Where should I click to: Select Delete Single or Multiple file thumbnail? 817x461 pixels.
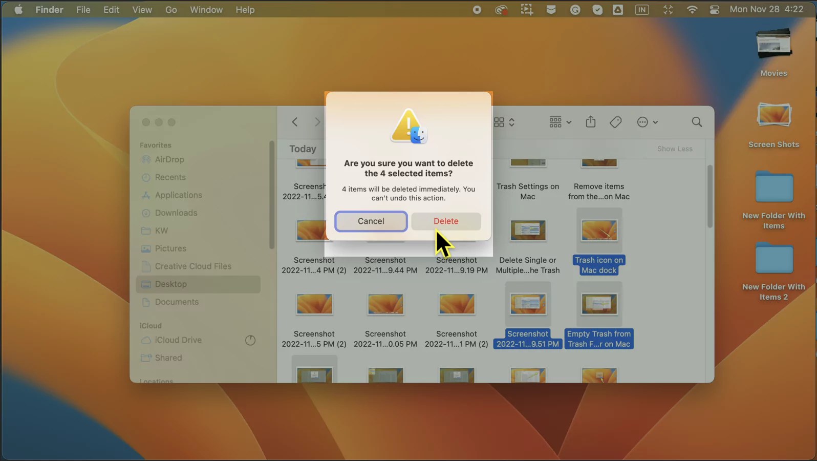click(528, 230)
